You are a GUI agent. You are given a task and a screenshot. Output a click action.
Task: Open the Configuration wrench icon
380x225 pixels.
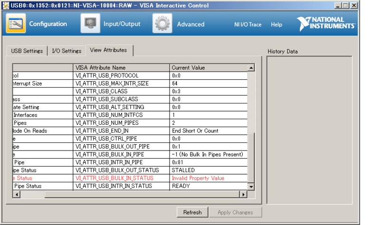point(16,23)
